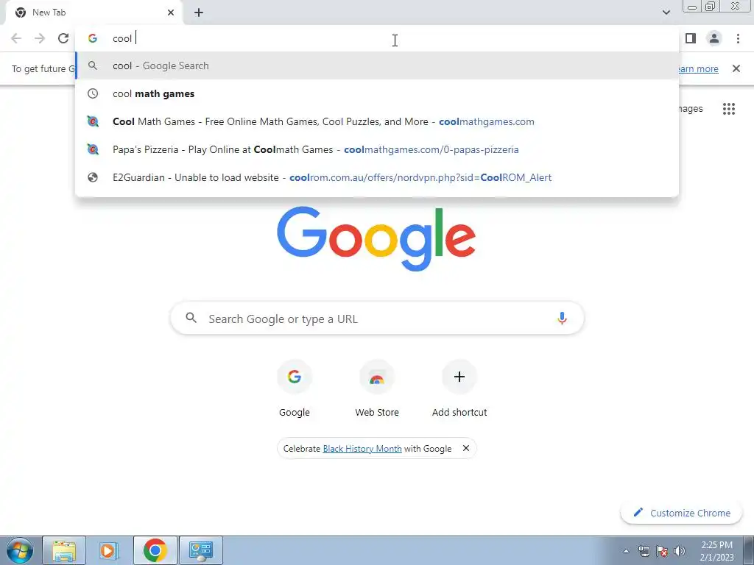Open the clock showing 2:25 PM
Screen dimensions: 754x565
pyautogui.click(x=716, y=551)
